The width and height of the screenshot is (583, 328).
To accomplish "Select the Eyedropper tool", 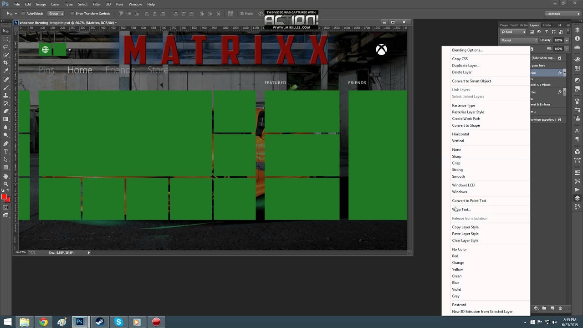I will coord(6,71).
